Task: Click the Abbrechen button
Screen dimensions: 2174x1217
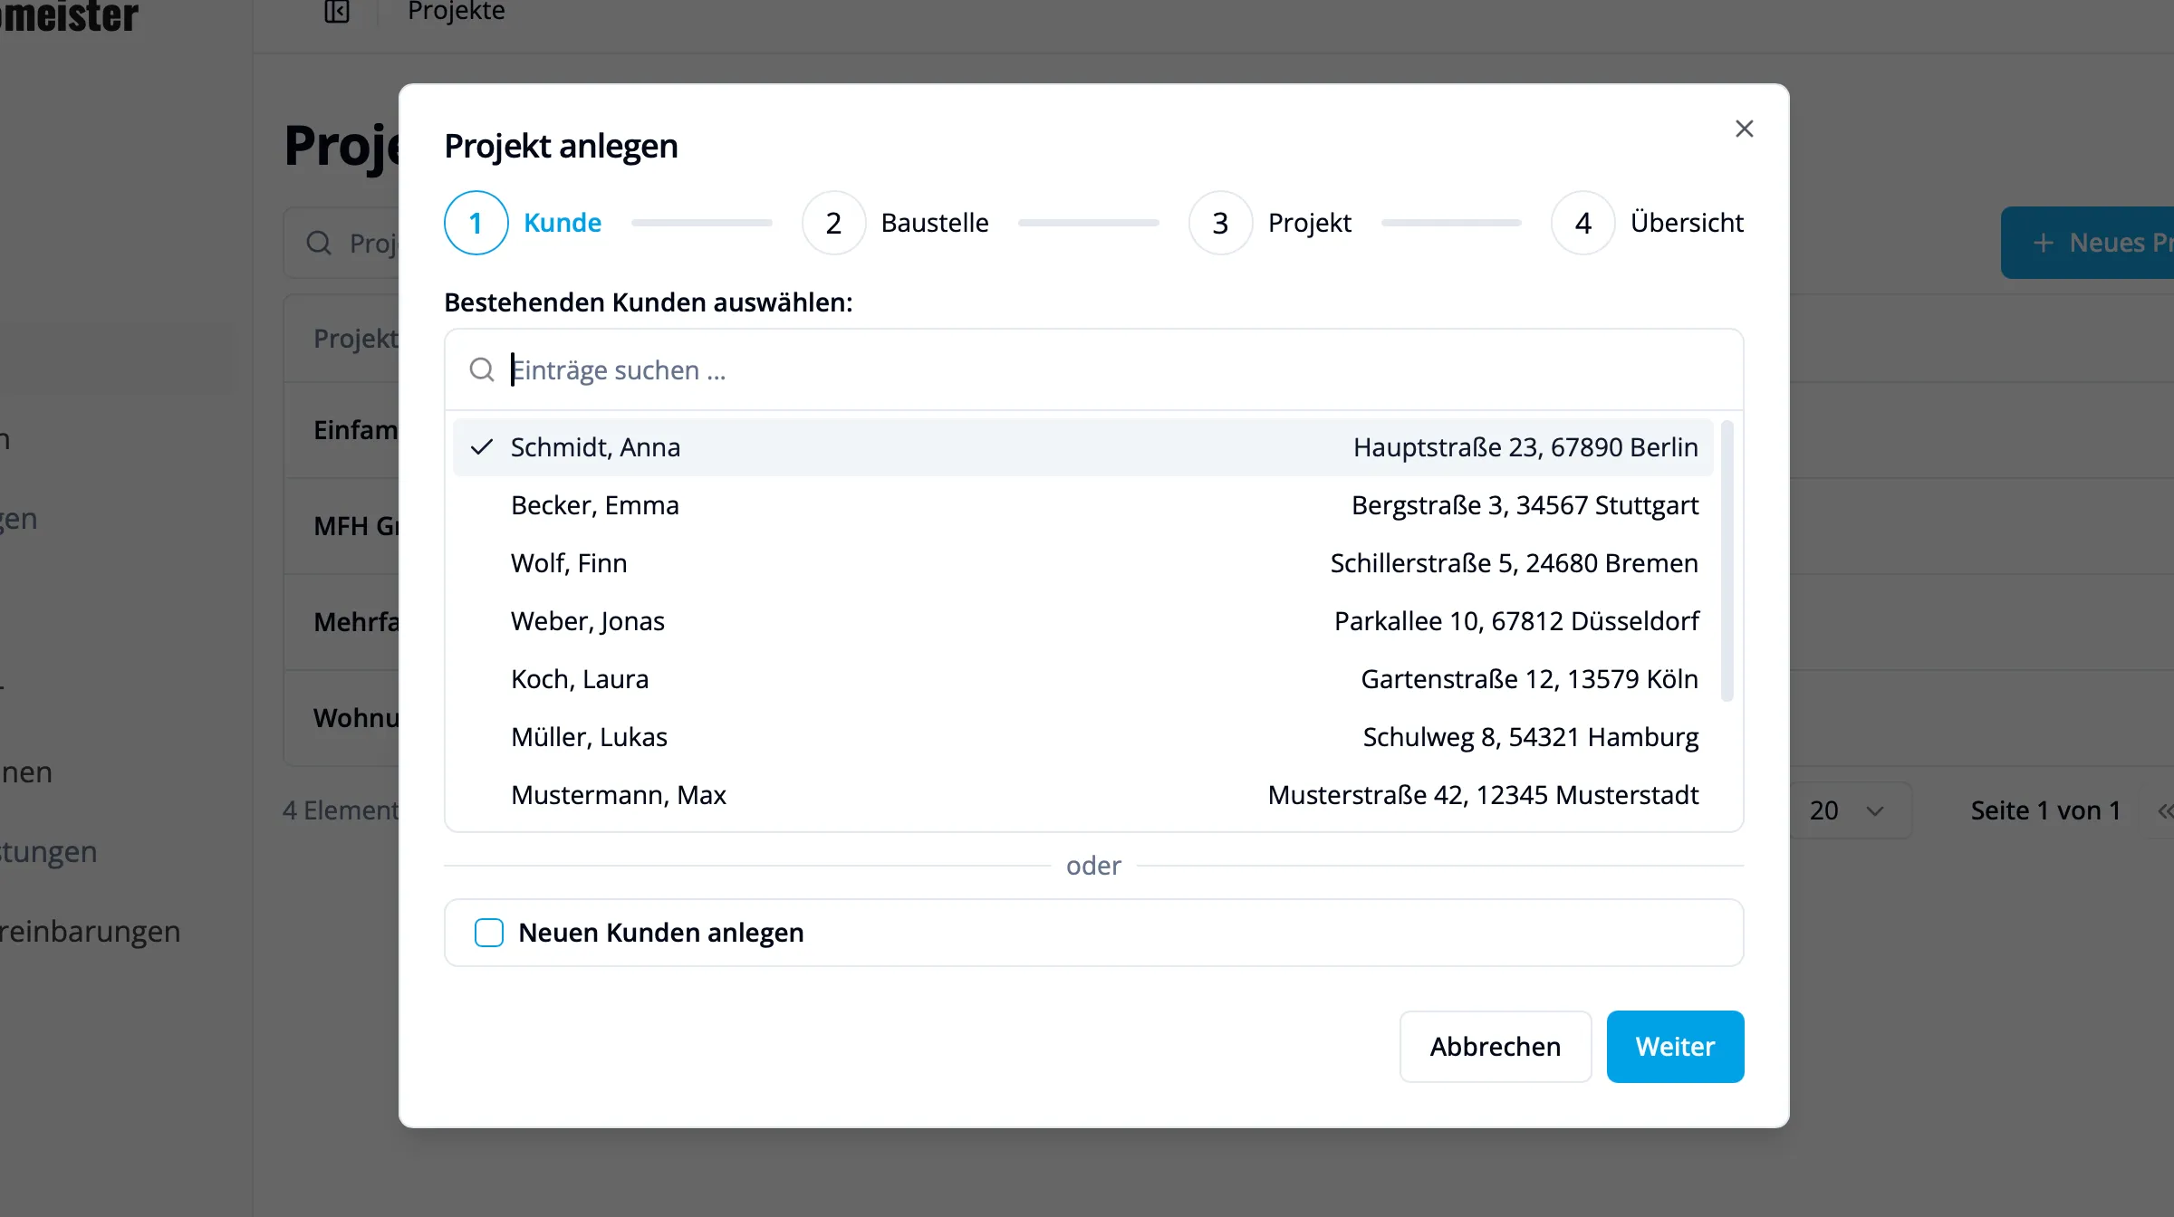Action: click(x=1496, y=1047)
